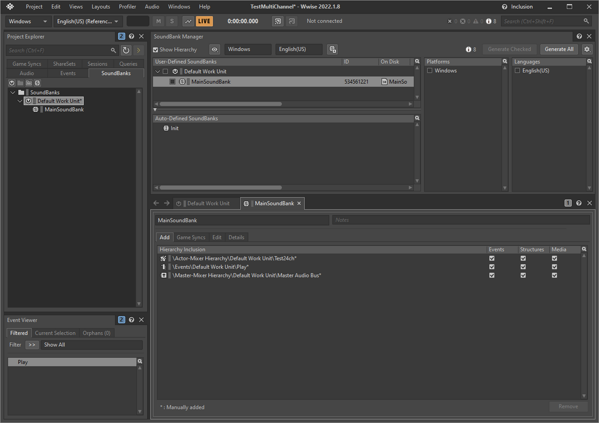Click the Remove button
Screen dimensions: 599x423
click(569, 407)
